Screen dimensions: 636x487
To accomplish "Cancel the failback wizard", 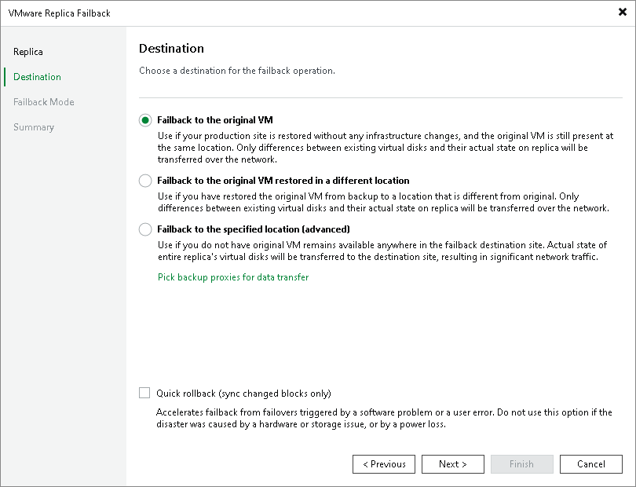I will click(x=591, y=464).
